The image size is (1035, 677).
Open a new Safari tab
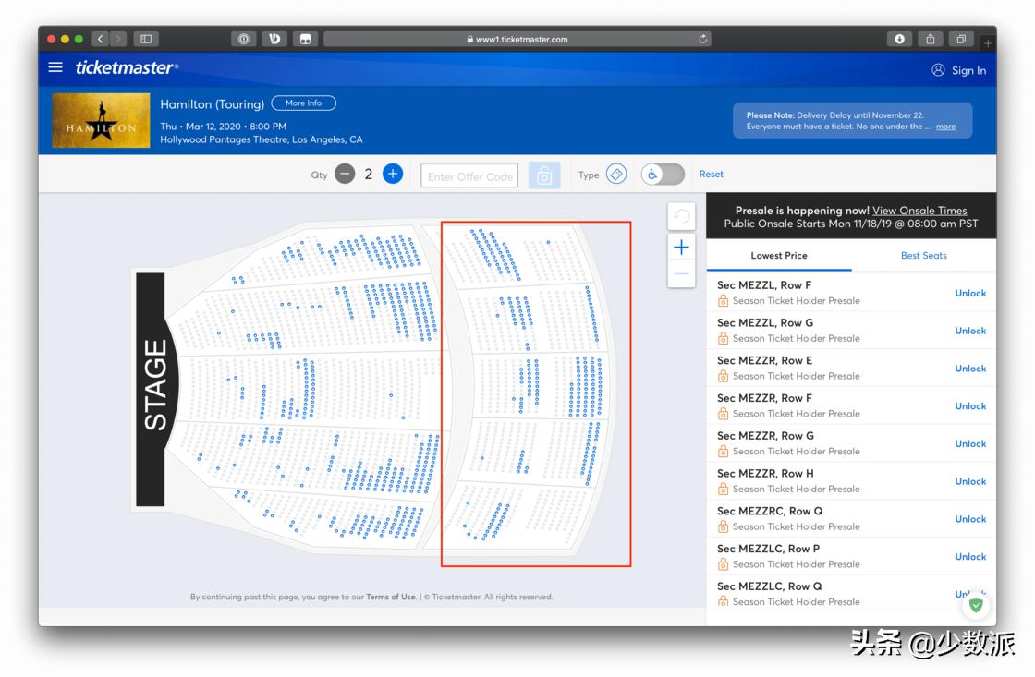(x=988, y=42)
